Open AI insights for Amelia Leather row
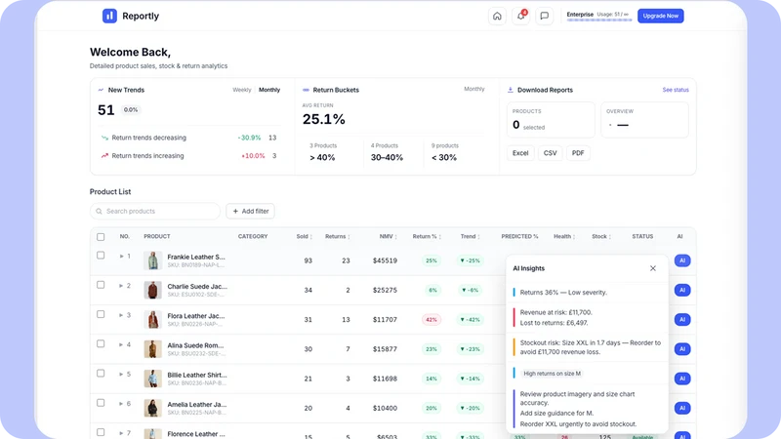Screen dimensions: 781x439 tap(682, 408)
